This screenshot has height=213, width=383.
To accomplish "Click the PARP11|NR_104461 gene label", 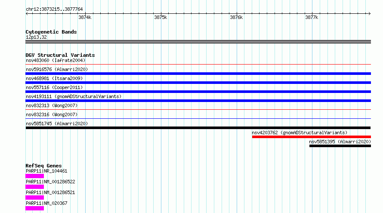I will click(x=46, y=171).
